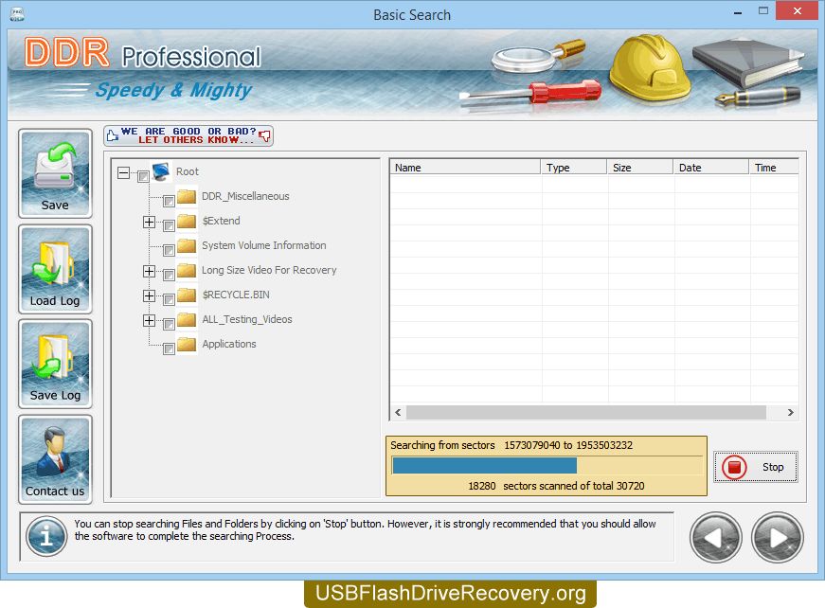Click the $Extend folder icon
Screen dimensions: 825x608
point(187,221)
